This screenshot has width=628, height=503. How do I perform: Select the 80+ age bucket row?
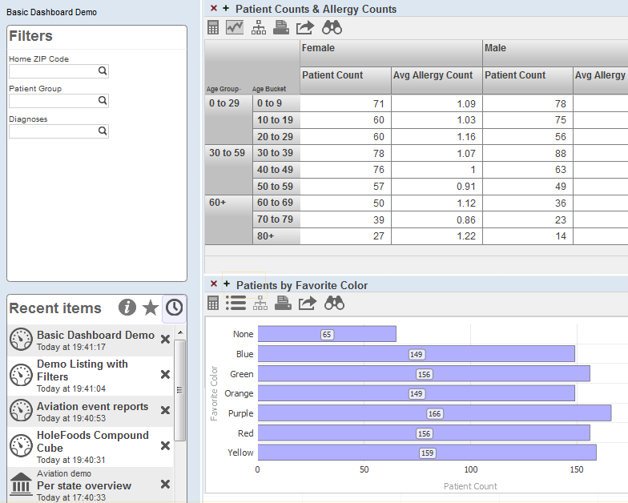tap(277, 236)
